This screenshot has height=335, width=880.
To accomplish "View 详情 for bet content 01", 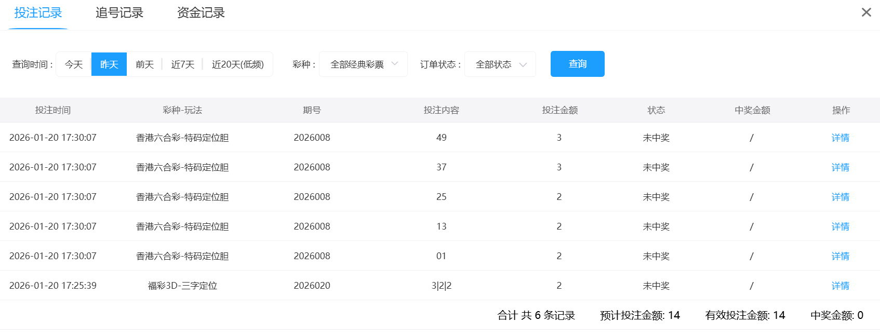I will (840, 256).
